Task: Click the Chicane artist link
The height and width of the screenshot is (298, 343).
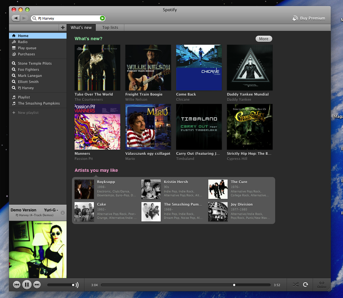Action: tap(183, 99)
